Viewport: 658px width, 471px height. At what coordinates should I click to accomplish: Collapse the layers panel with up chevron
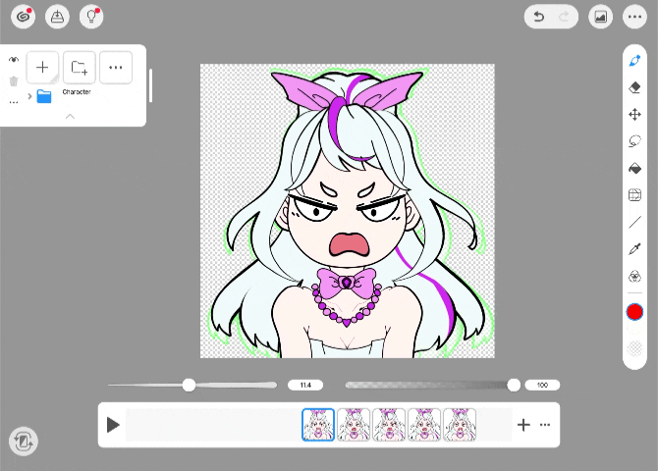[70, 117]
